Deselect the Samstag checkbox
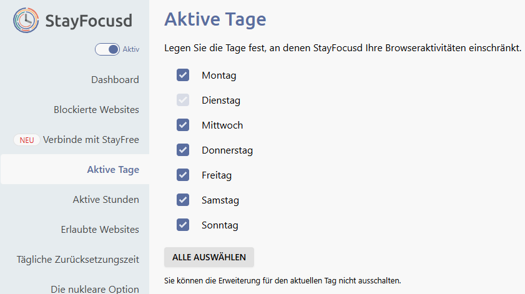The height and width of the screenshot is (294, 525). [x=183, y=200]
